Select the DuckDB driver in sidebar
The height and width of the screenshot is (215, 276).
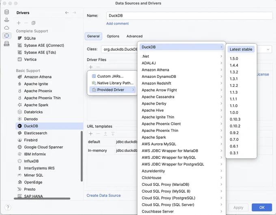(49, 126)
